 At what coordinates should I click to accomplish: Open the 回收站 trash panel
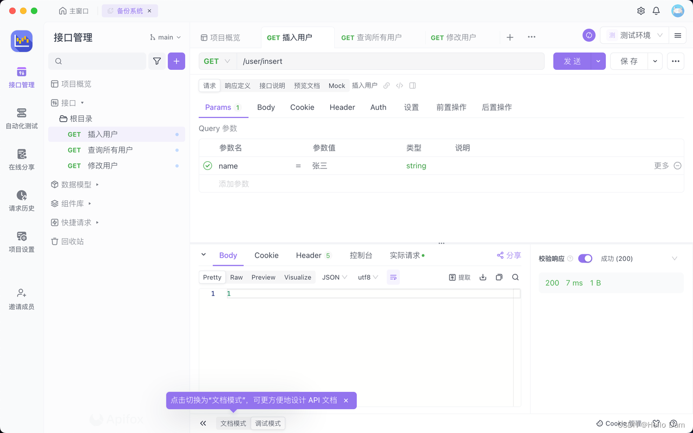[67, 241]
